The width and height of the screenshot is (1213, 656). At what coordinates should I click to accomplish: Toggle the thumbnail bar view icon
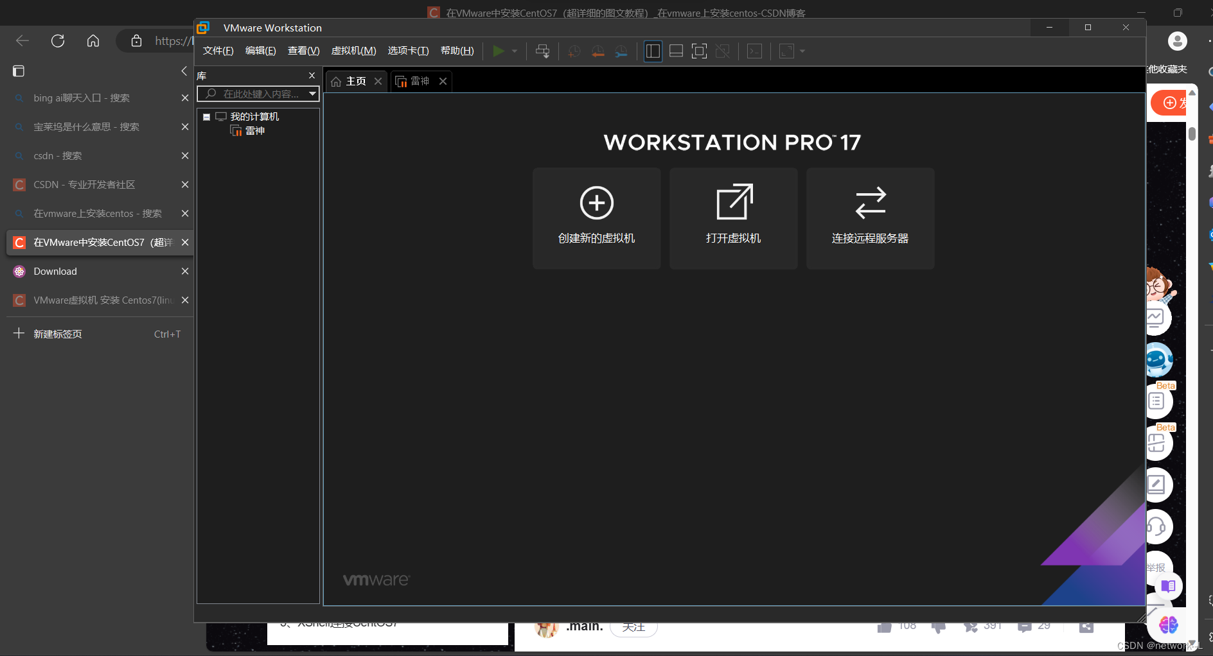tap(676, 51)
